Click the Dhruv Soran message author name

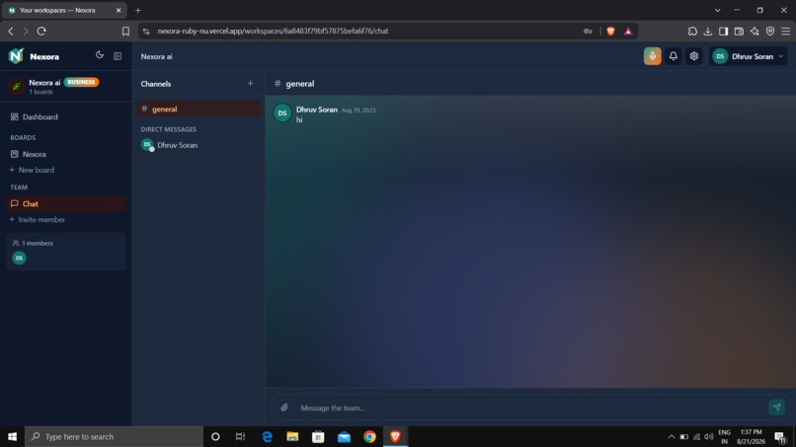[x=317, y=110]
